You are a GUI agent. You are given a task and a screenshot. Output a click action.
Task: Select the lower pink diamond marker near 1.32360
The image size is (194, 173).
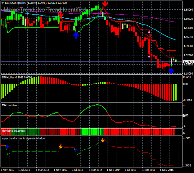click(149, 57)
